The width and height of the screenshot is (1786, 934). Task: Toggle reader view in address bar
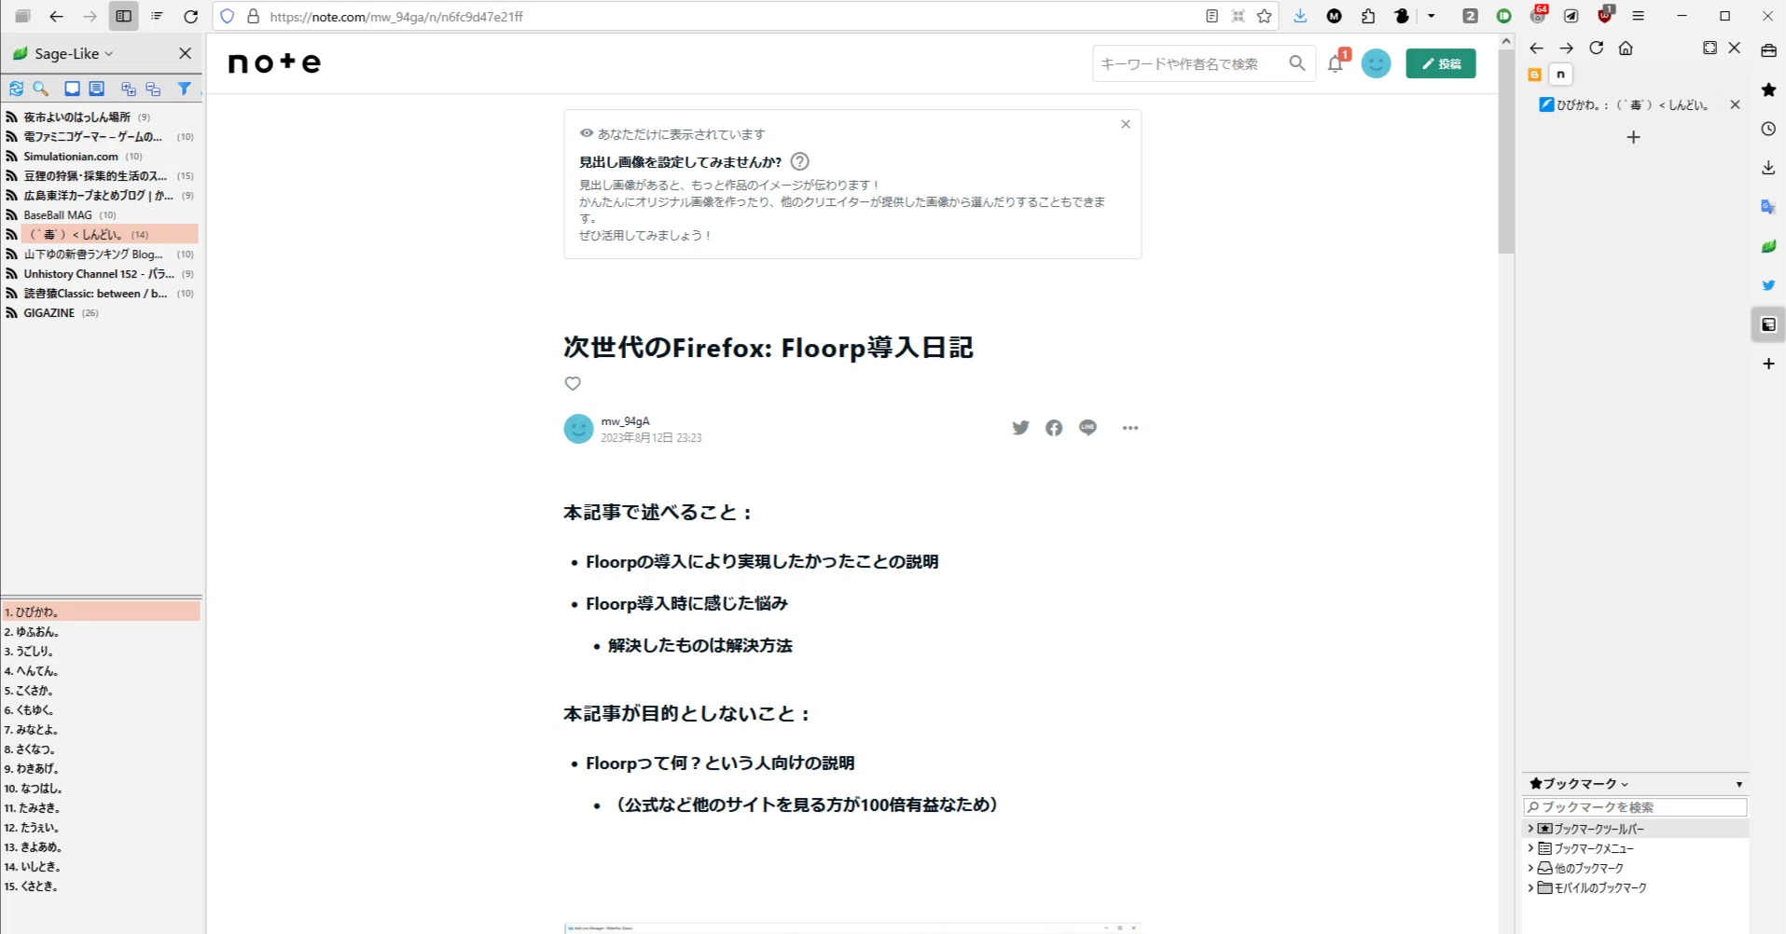pos(1211,16)
